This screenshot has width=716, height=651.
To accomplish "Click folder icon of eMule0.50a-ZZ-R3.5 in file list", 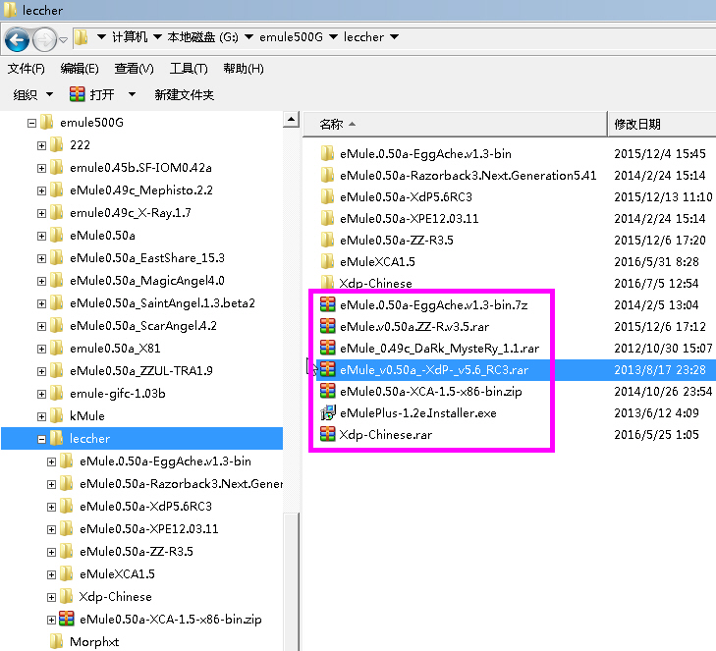I will (x=327, y=240).
